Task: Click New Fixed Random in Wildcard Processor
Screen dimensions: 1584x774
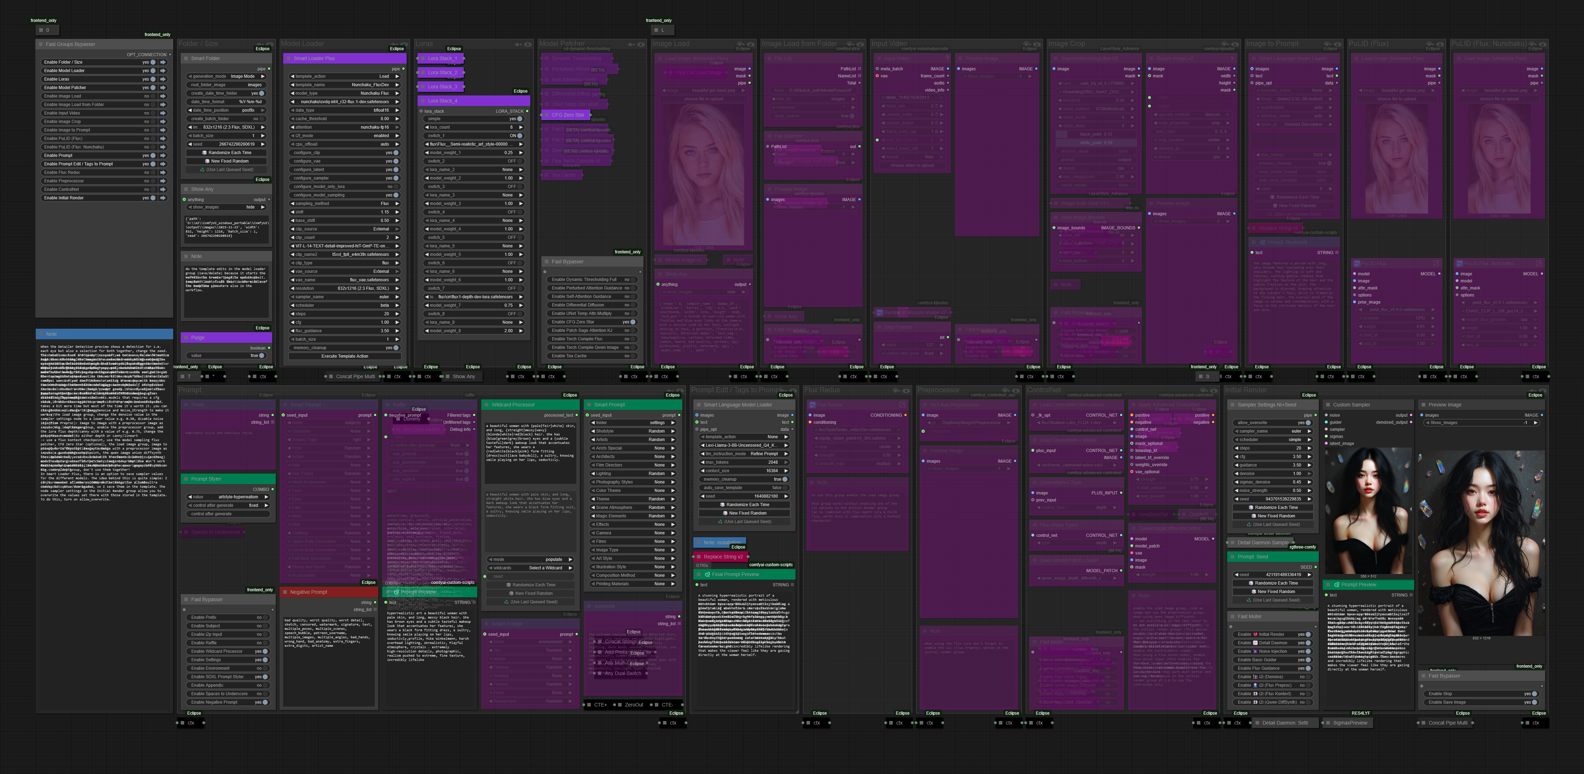Action: 531,593
